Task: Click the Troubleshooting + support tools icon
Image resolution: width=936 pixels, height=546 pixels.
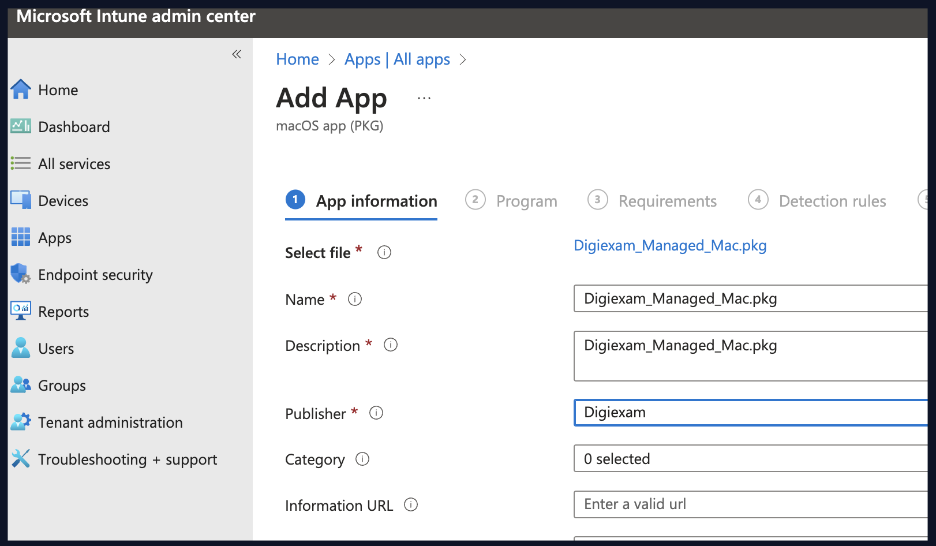Action: pyautogui.click(x=21, y=458)
